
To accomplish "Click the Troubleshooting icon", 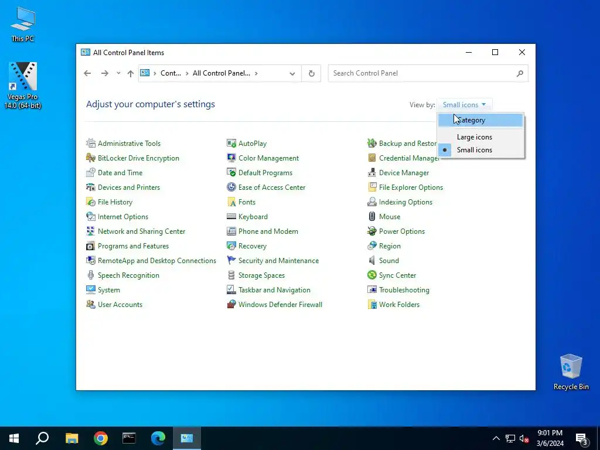I will pos(371,289).
